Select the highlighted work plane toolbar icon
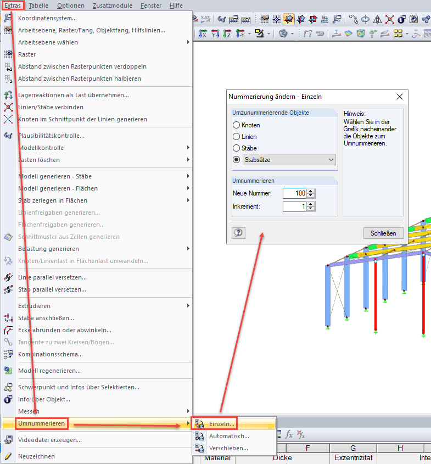Image resolution: width=431 pixels, height=464 pixels. pyautogui.click(x=289, y=20)
